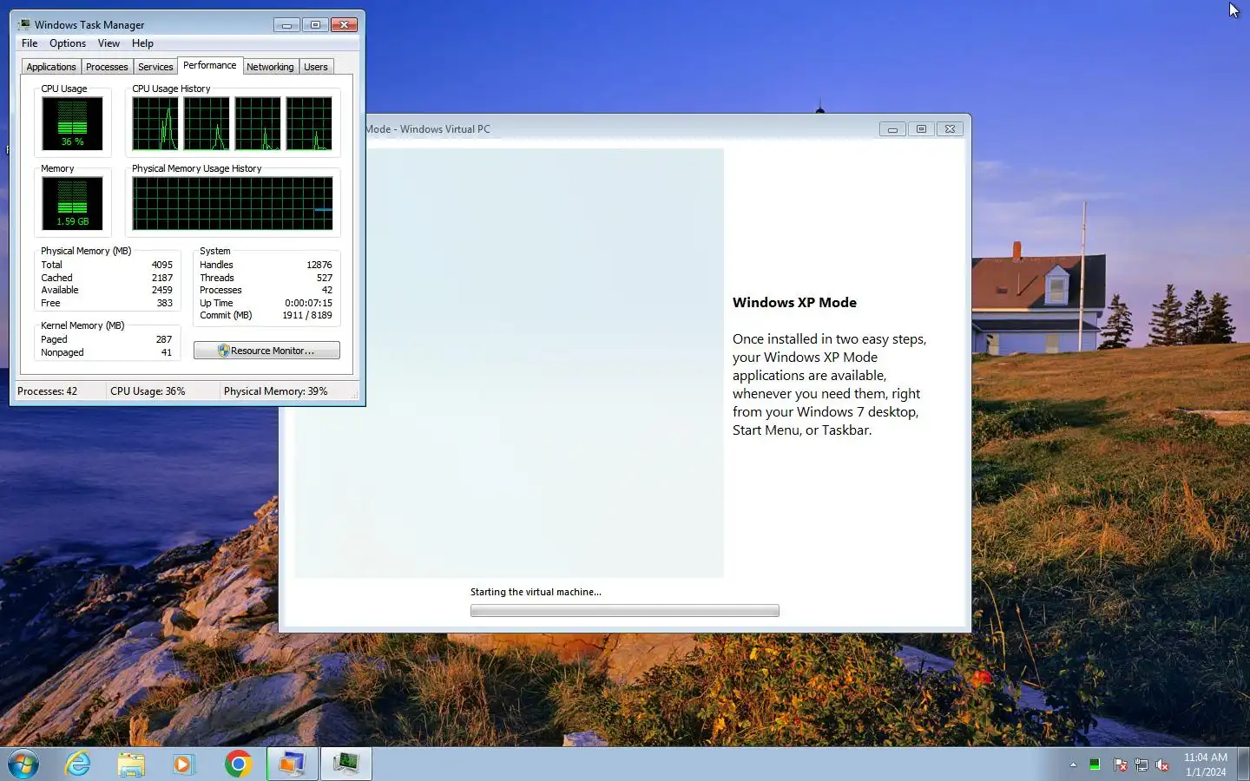The image size is (1250, 781).
Task: Switch to the Networking tab
Action: [x=270, y=67]
